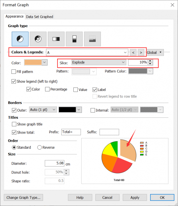This screenshot has width=178, height=206.
Task: Select the 10x10 dot grid graph type
Action: [x=92, y=39]
